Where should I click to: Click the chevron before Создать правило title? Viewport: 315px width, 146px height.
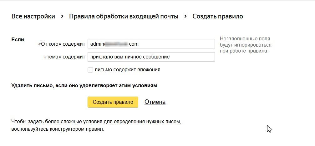point(185,16)
